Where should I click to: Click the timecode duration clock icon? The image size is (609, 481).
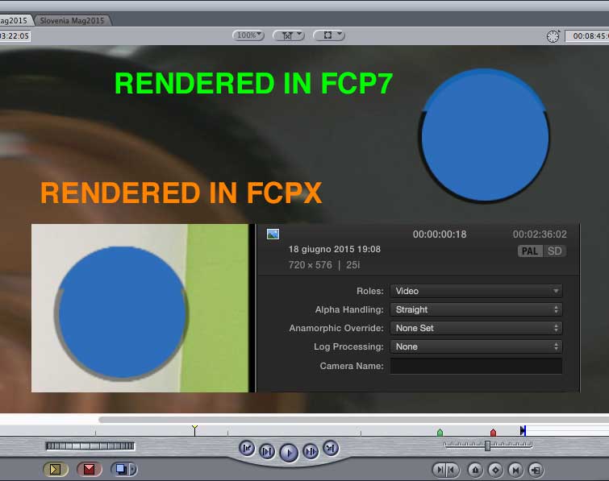click(553, 36)
